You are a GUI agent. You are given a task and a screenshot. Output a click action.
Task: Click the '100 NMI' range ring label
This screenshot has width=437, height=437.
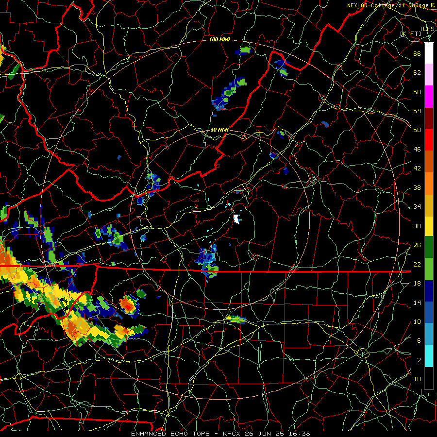pos(219,40)
